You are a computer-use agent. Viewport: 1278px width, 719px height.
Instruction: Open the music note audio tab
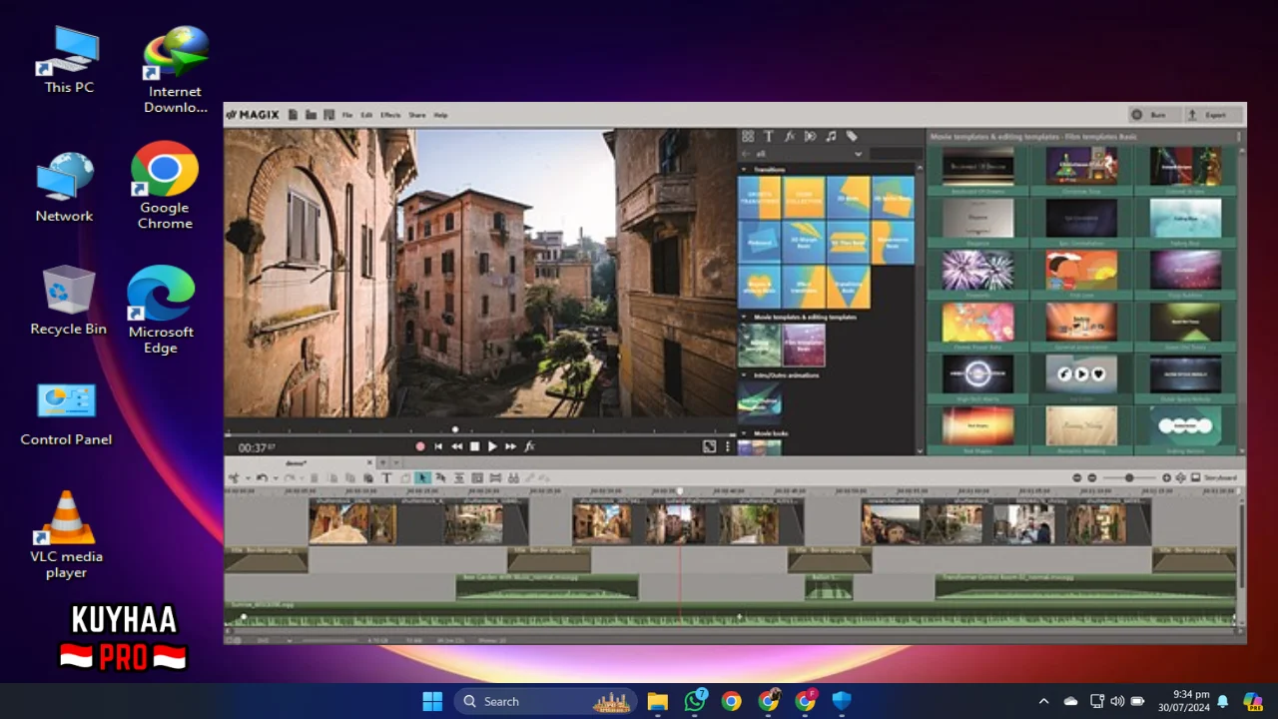click(831, 137)
